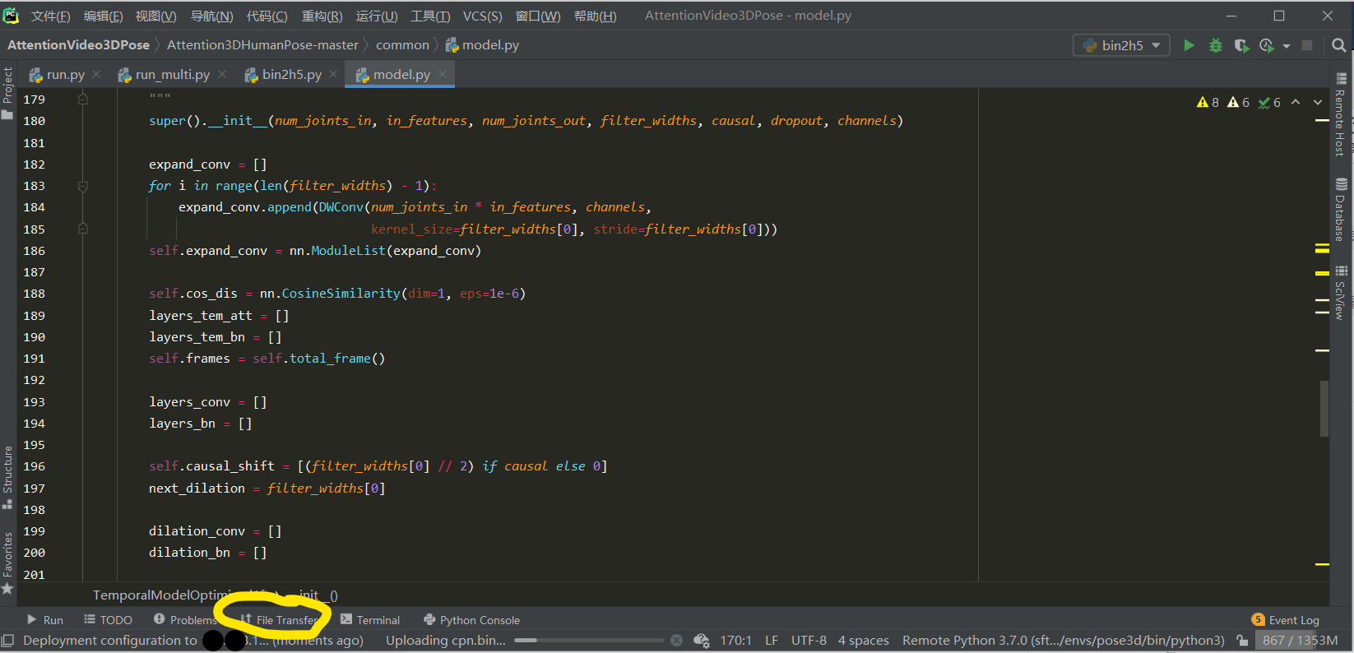Viewport: 1354px width, 653px height.
Task: Open the Structure tool window
Action: 8,476
